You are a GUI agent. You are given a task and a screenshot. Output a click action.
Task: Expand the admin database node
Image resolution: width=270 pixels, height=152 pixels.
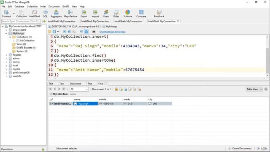(6, 58)
